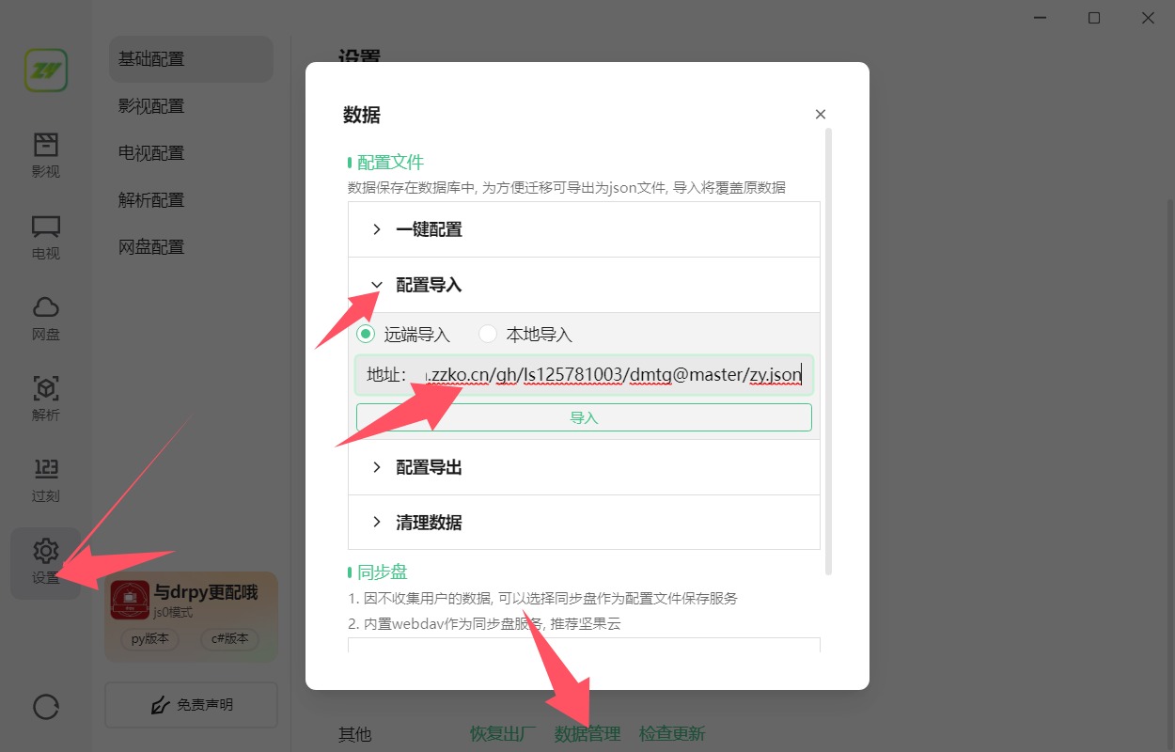
Task: Close the 数据 dialog with the × button
Action: pos(820,114)
